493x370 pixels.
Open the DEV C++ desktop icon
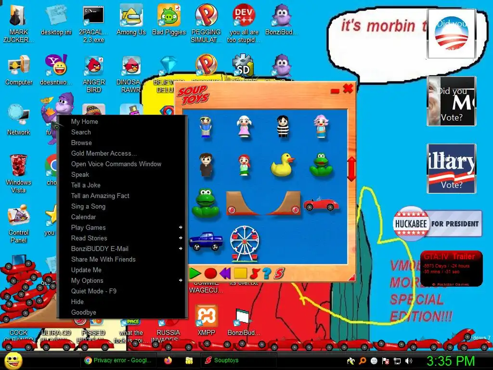244,24
